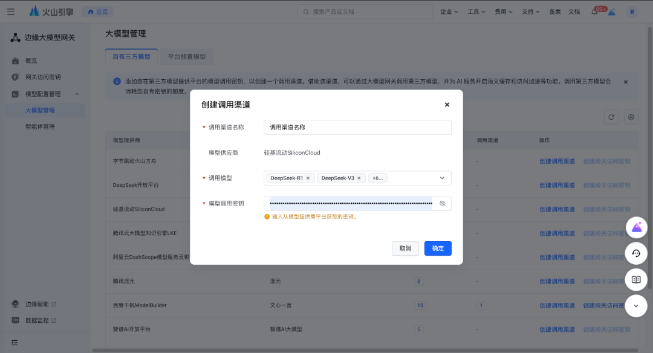
Task: Click the 网关访问密钥 shield icon
Action: 15,77
